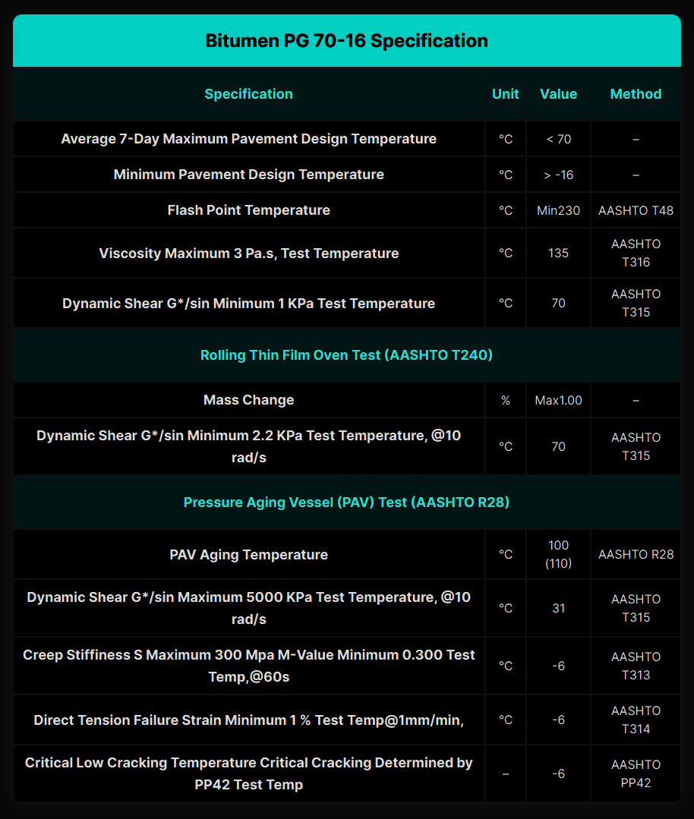Image resolution: width=694 pixels, height=819 pixels.
Task: Click the Specification column header
Action: (248, 94)
